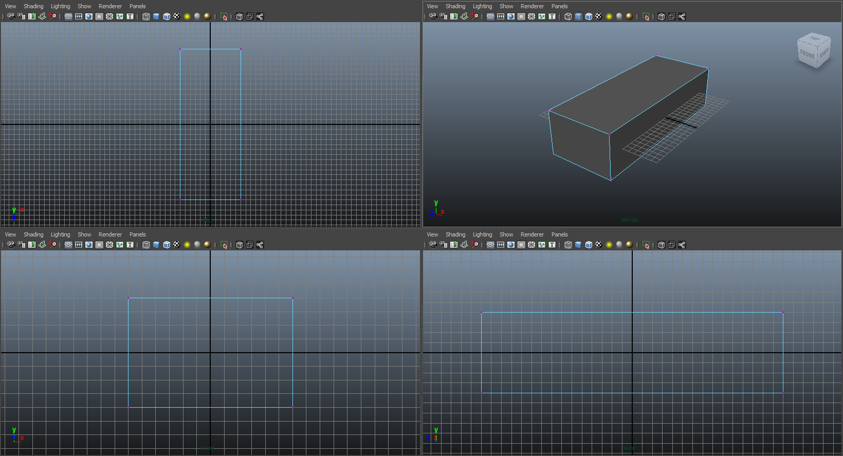843x456 pixels.
Task: Expand Panels menu in the perspective viewport
Action: (x=559, y=6)
